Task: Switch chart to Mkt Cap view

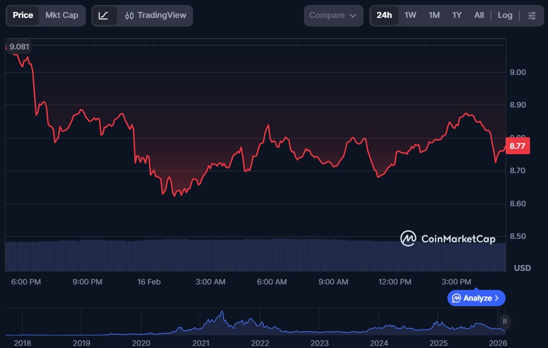Action: click(x=61, y=15)
